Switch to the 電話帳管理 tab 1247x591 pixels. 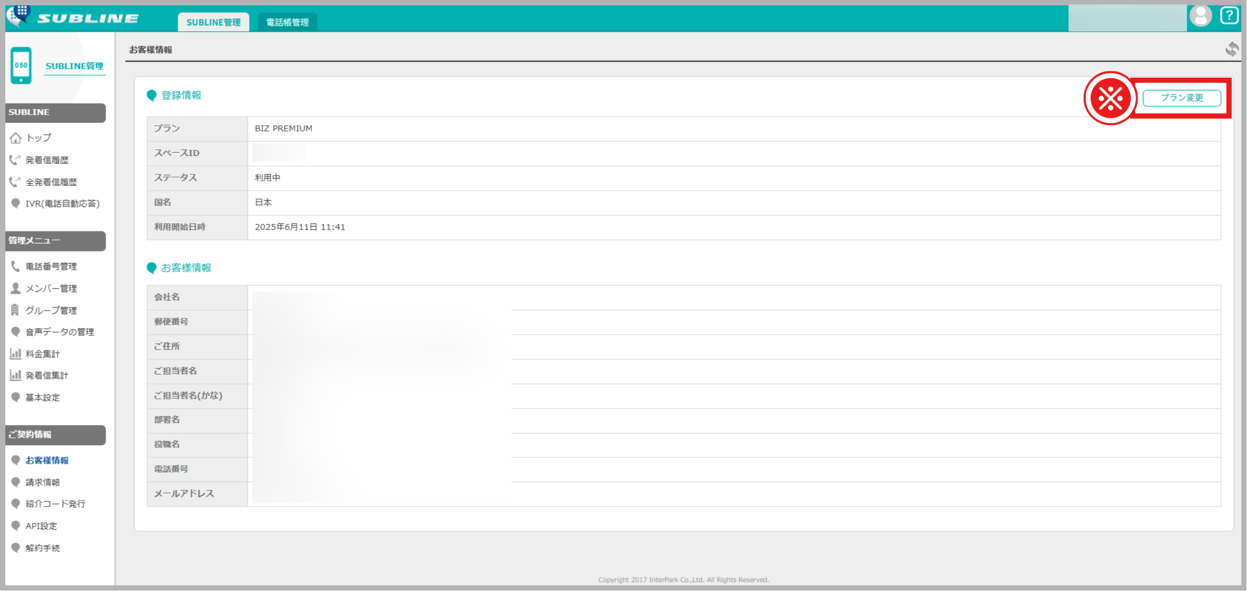(x=287, y=22)
